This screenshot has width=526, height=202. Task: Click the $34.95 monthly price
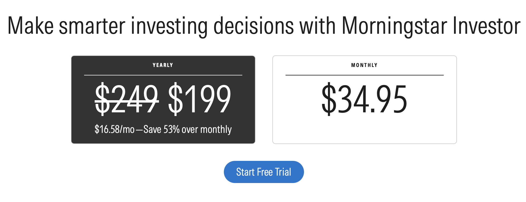click(x=364, y=99)
